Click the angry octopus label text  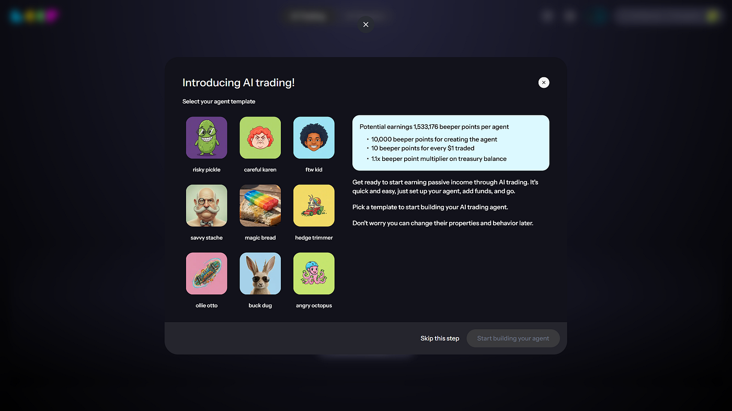click(314, 306)
